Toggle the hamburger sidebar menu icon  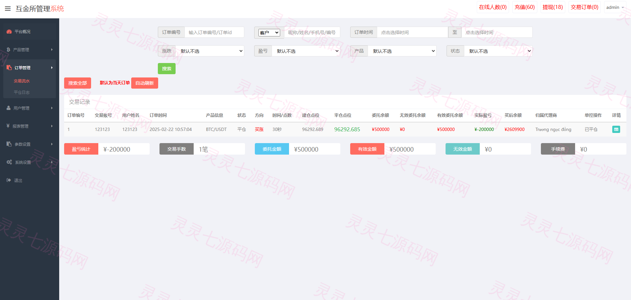8,9
